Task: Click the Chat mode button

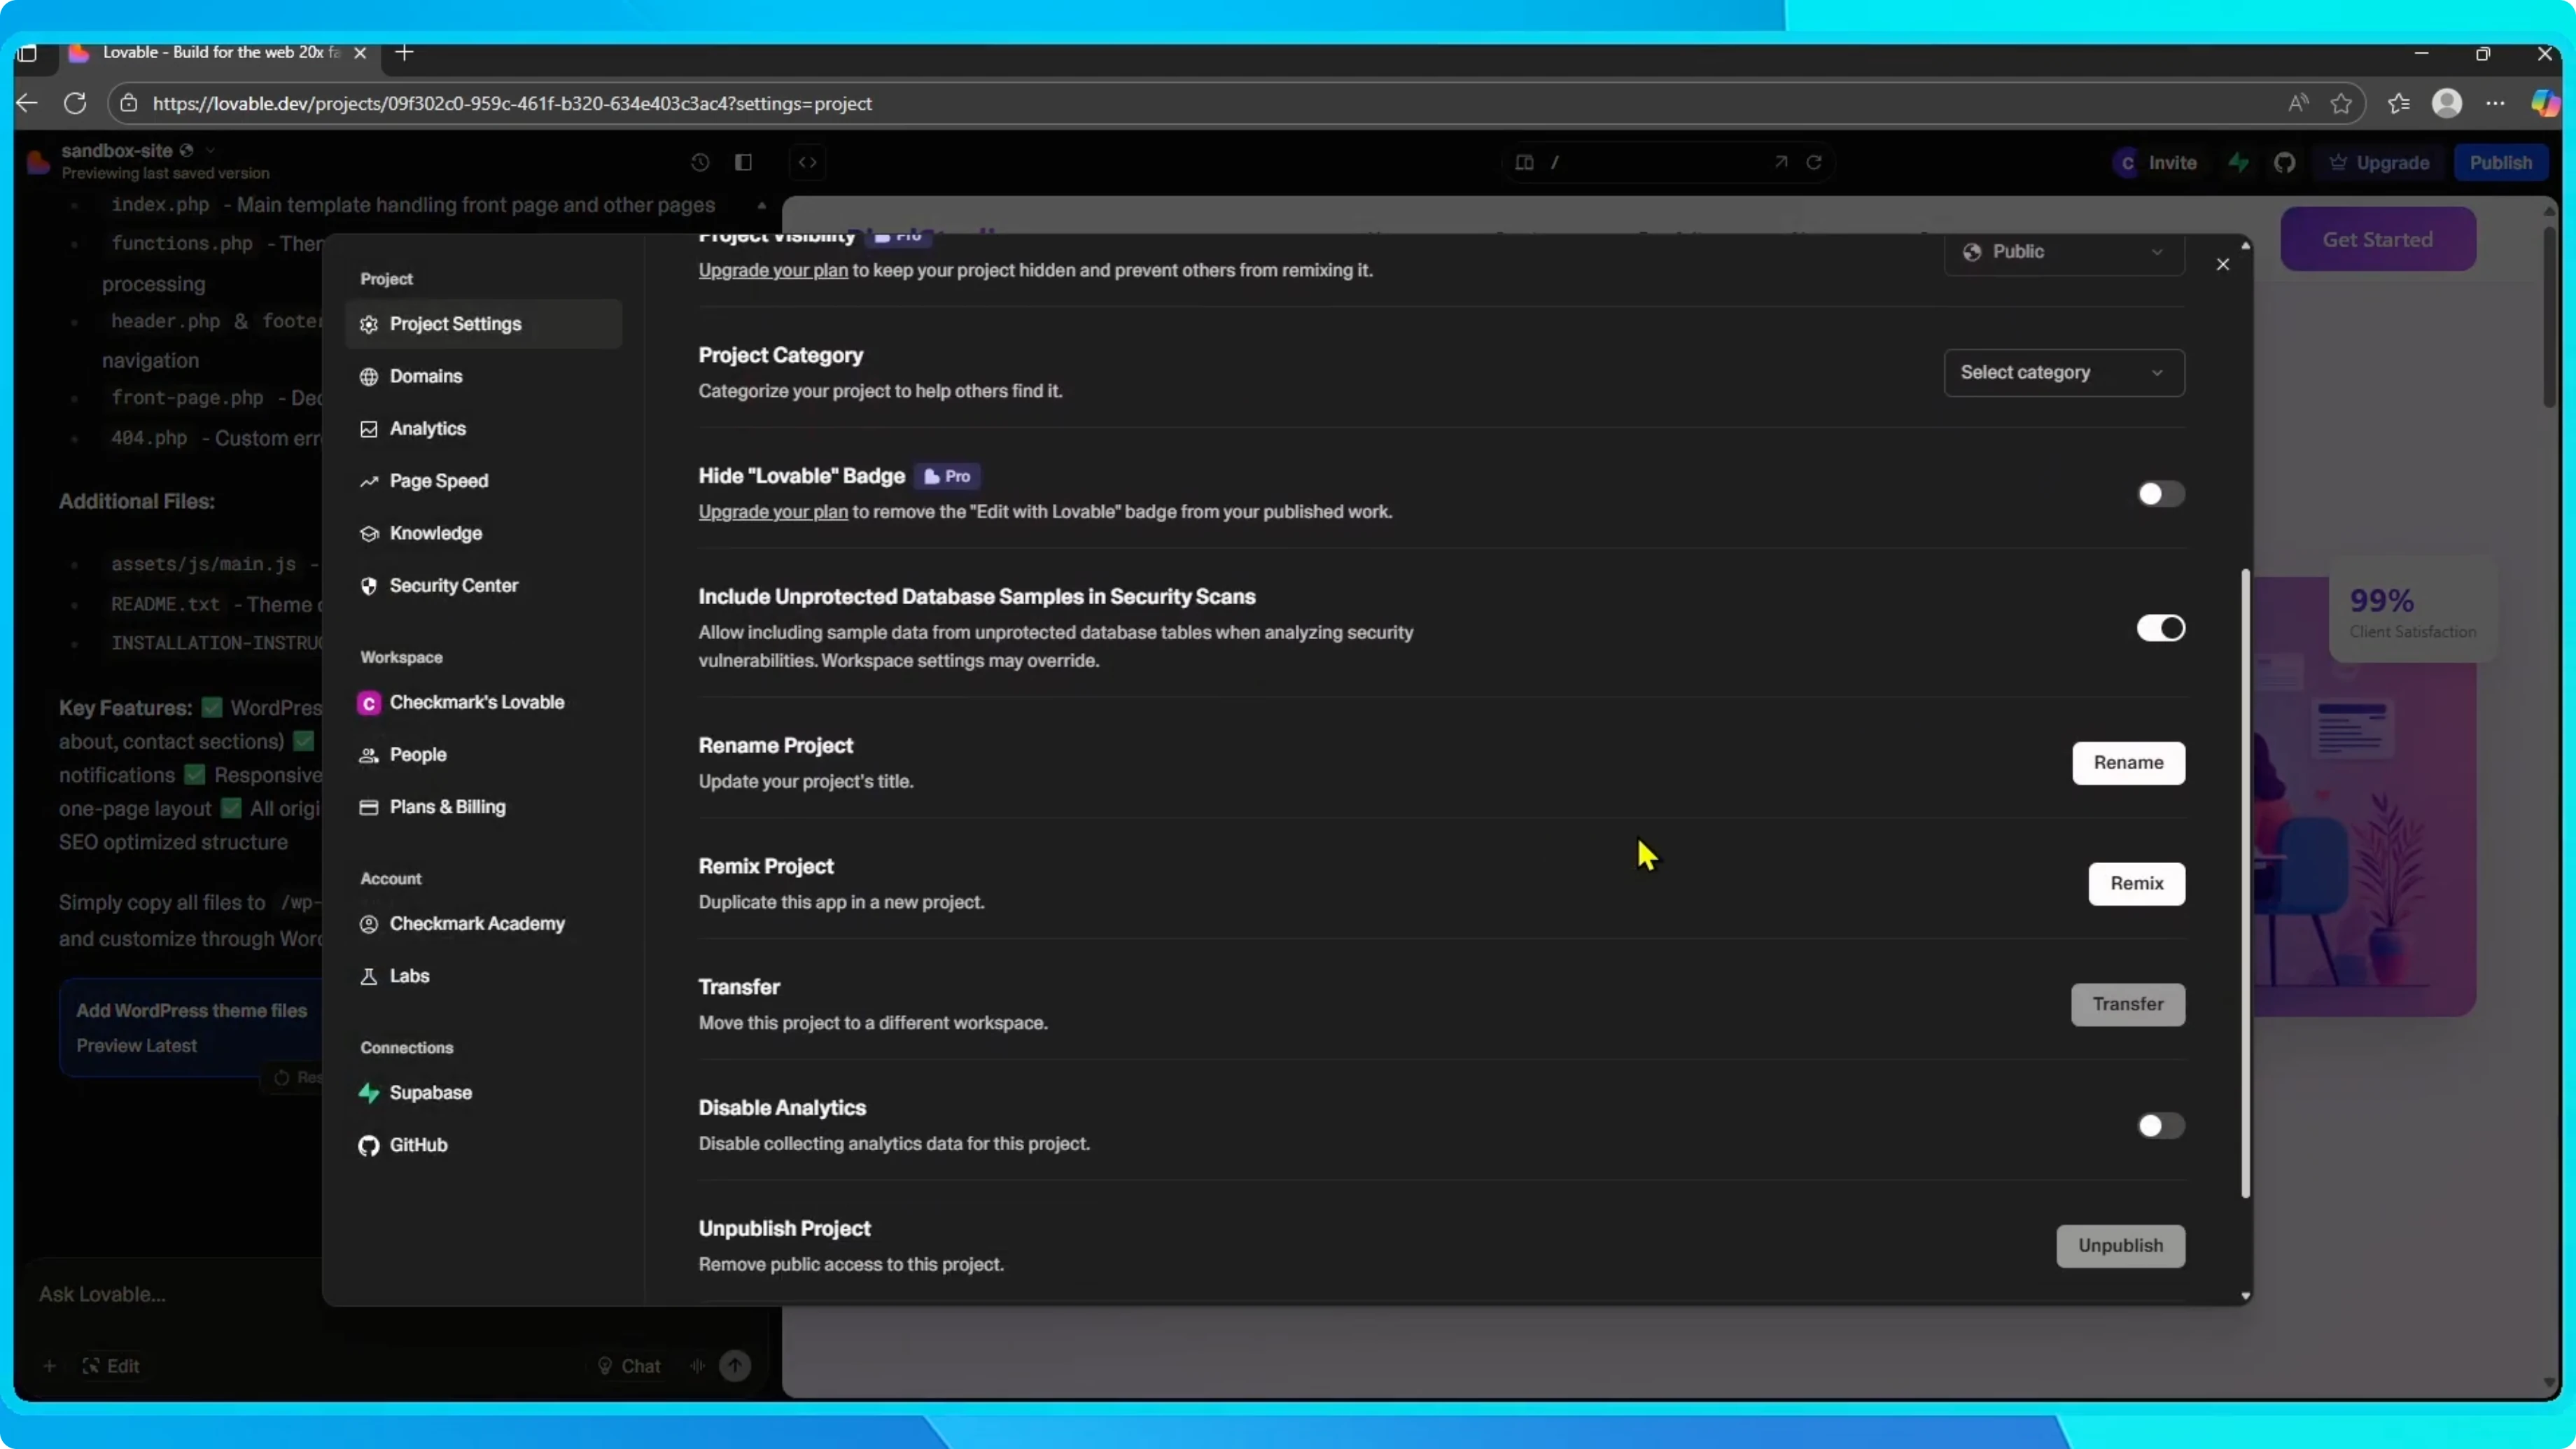Action: (x=629, y=1366)
